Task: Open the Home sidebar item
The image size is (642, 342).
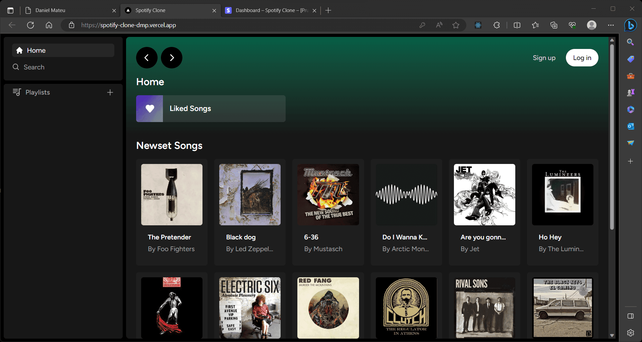Action: (63, 50)
